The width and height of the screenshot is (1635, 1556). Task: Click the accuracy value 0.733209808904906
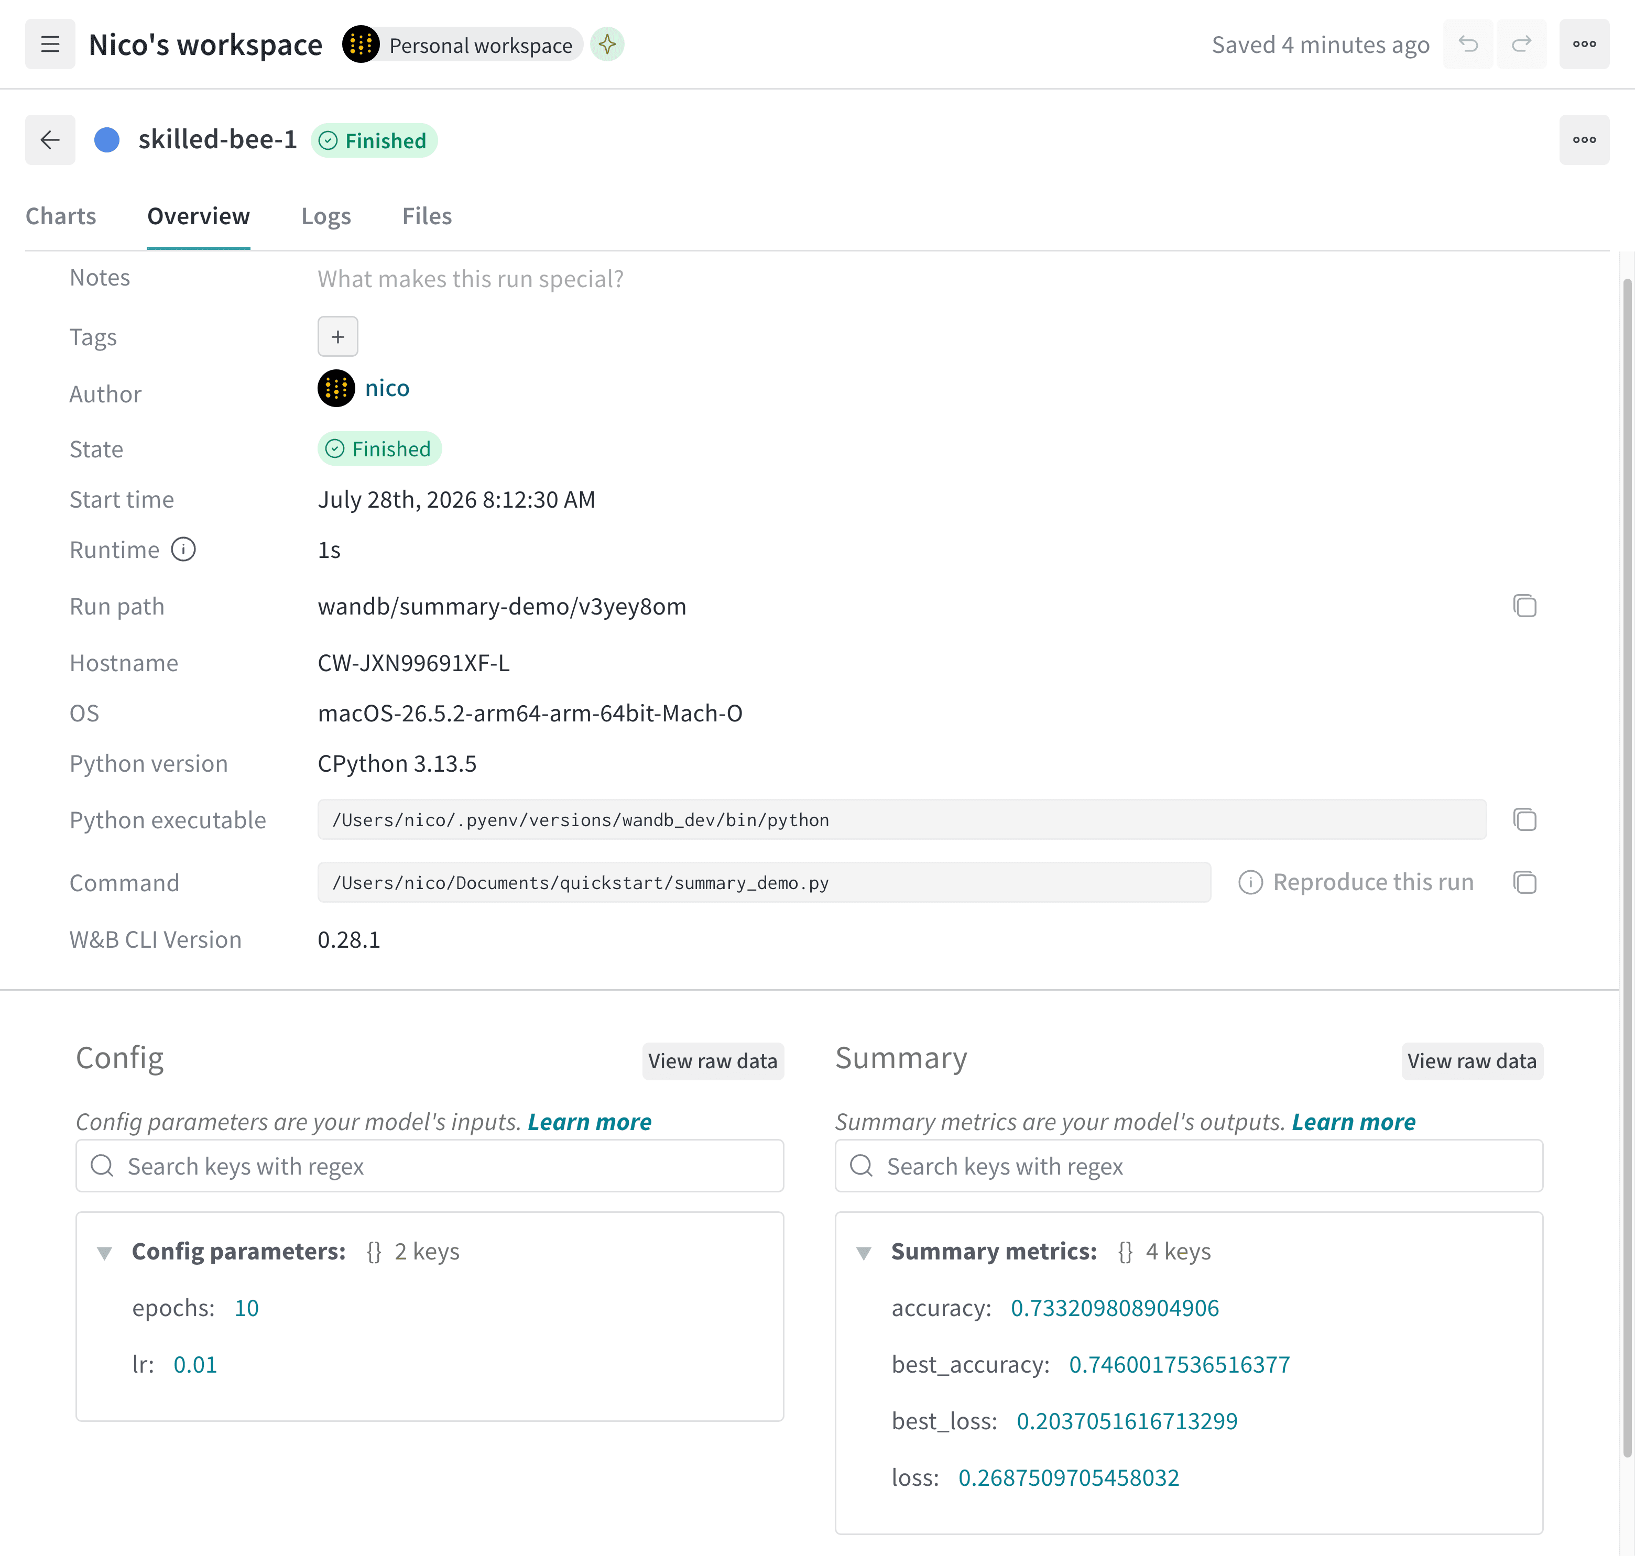[x=1114, y=1307]
